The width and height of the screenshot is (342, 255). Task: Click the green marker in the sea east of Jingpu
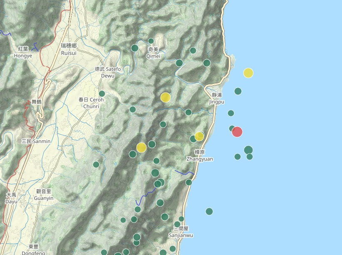click(x=238, y=91)
